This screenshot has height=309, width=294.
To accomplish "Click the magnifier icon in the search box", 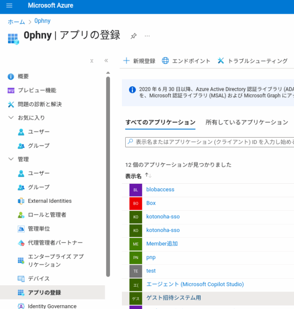I will (x=130, y=141).
